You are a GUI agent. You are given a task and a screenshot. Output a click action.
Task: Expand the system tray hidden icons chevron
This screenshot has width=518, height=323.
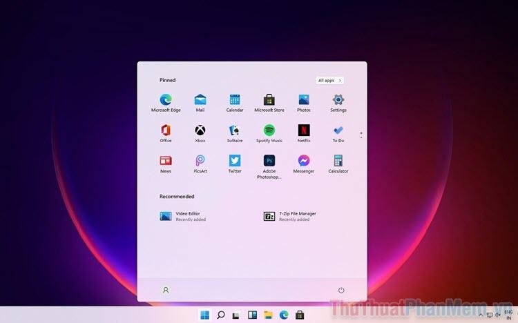click(x=481, y=315)
